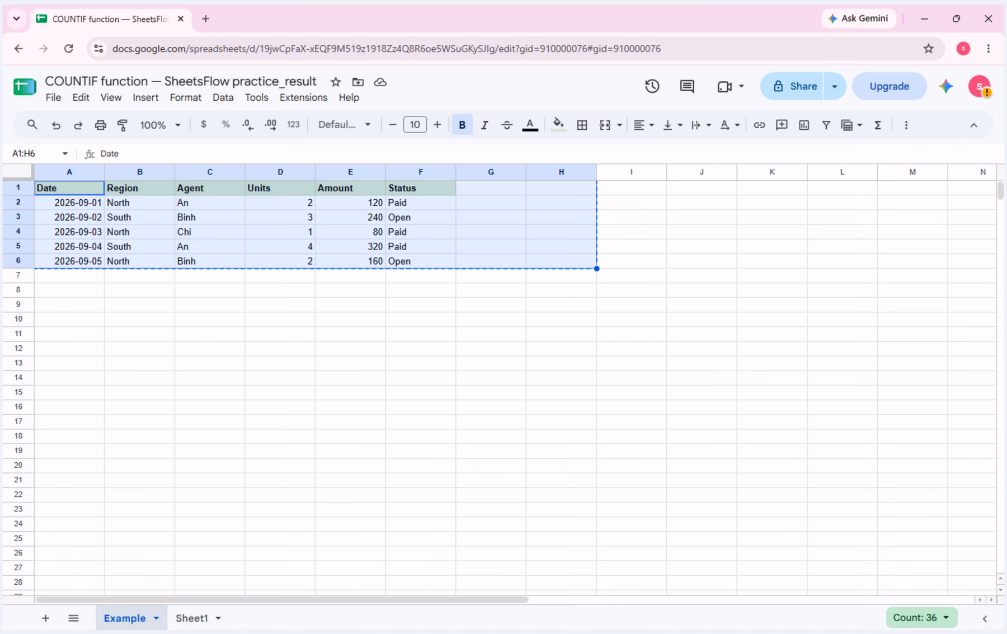Click the print icon
Screen dimensions: 1007x634
pyautogui.click(x=100, y=125)
